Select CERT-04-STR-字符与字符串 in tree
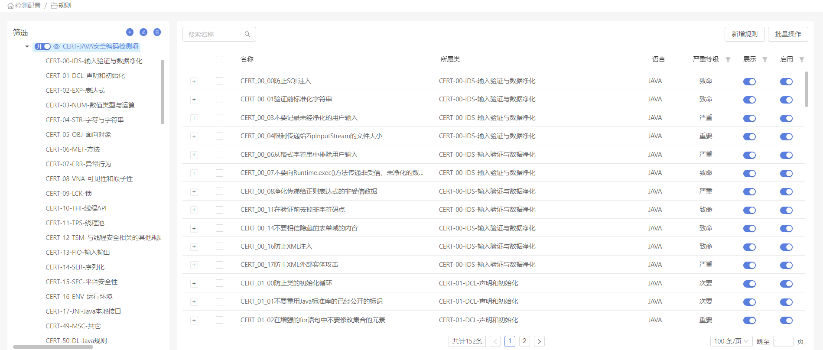Viewport: 823px width, 350px height. (x=85, y=120)
